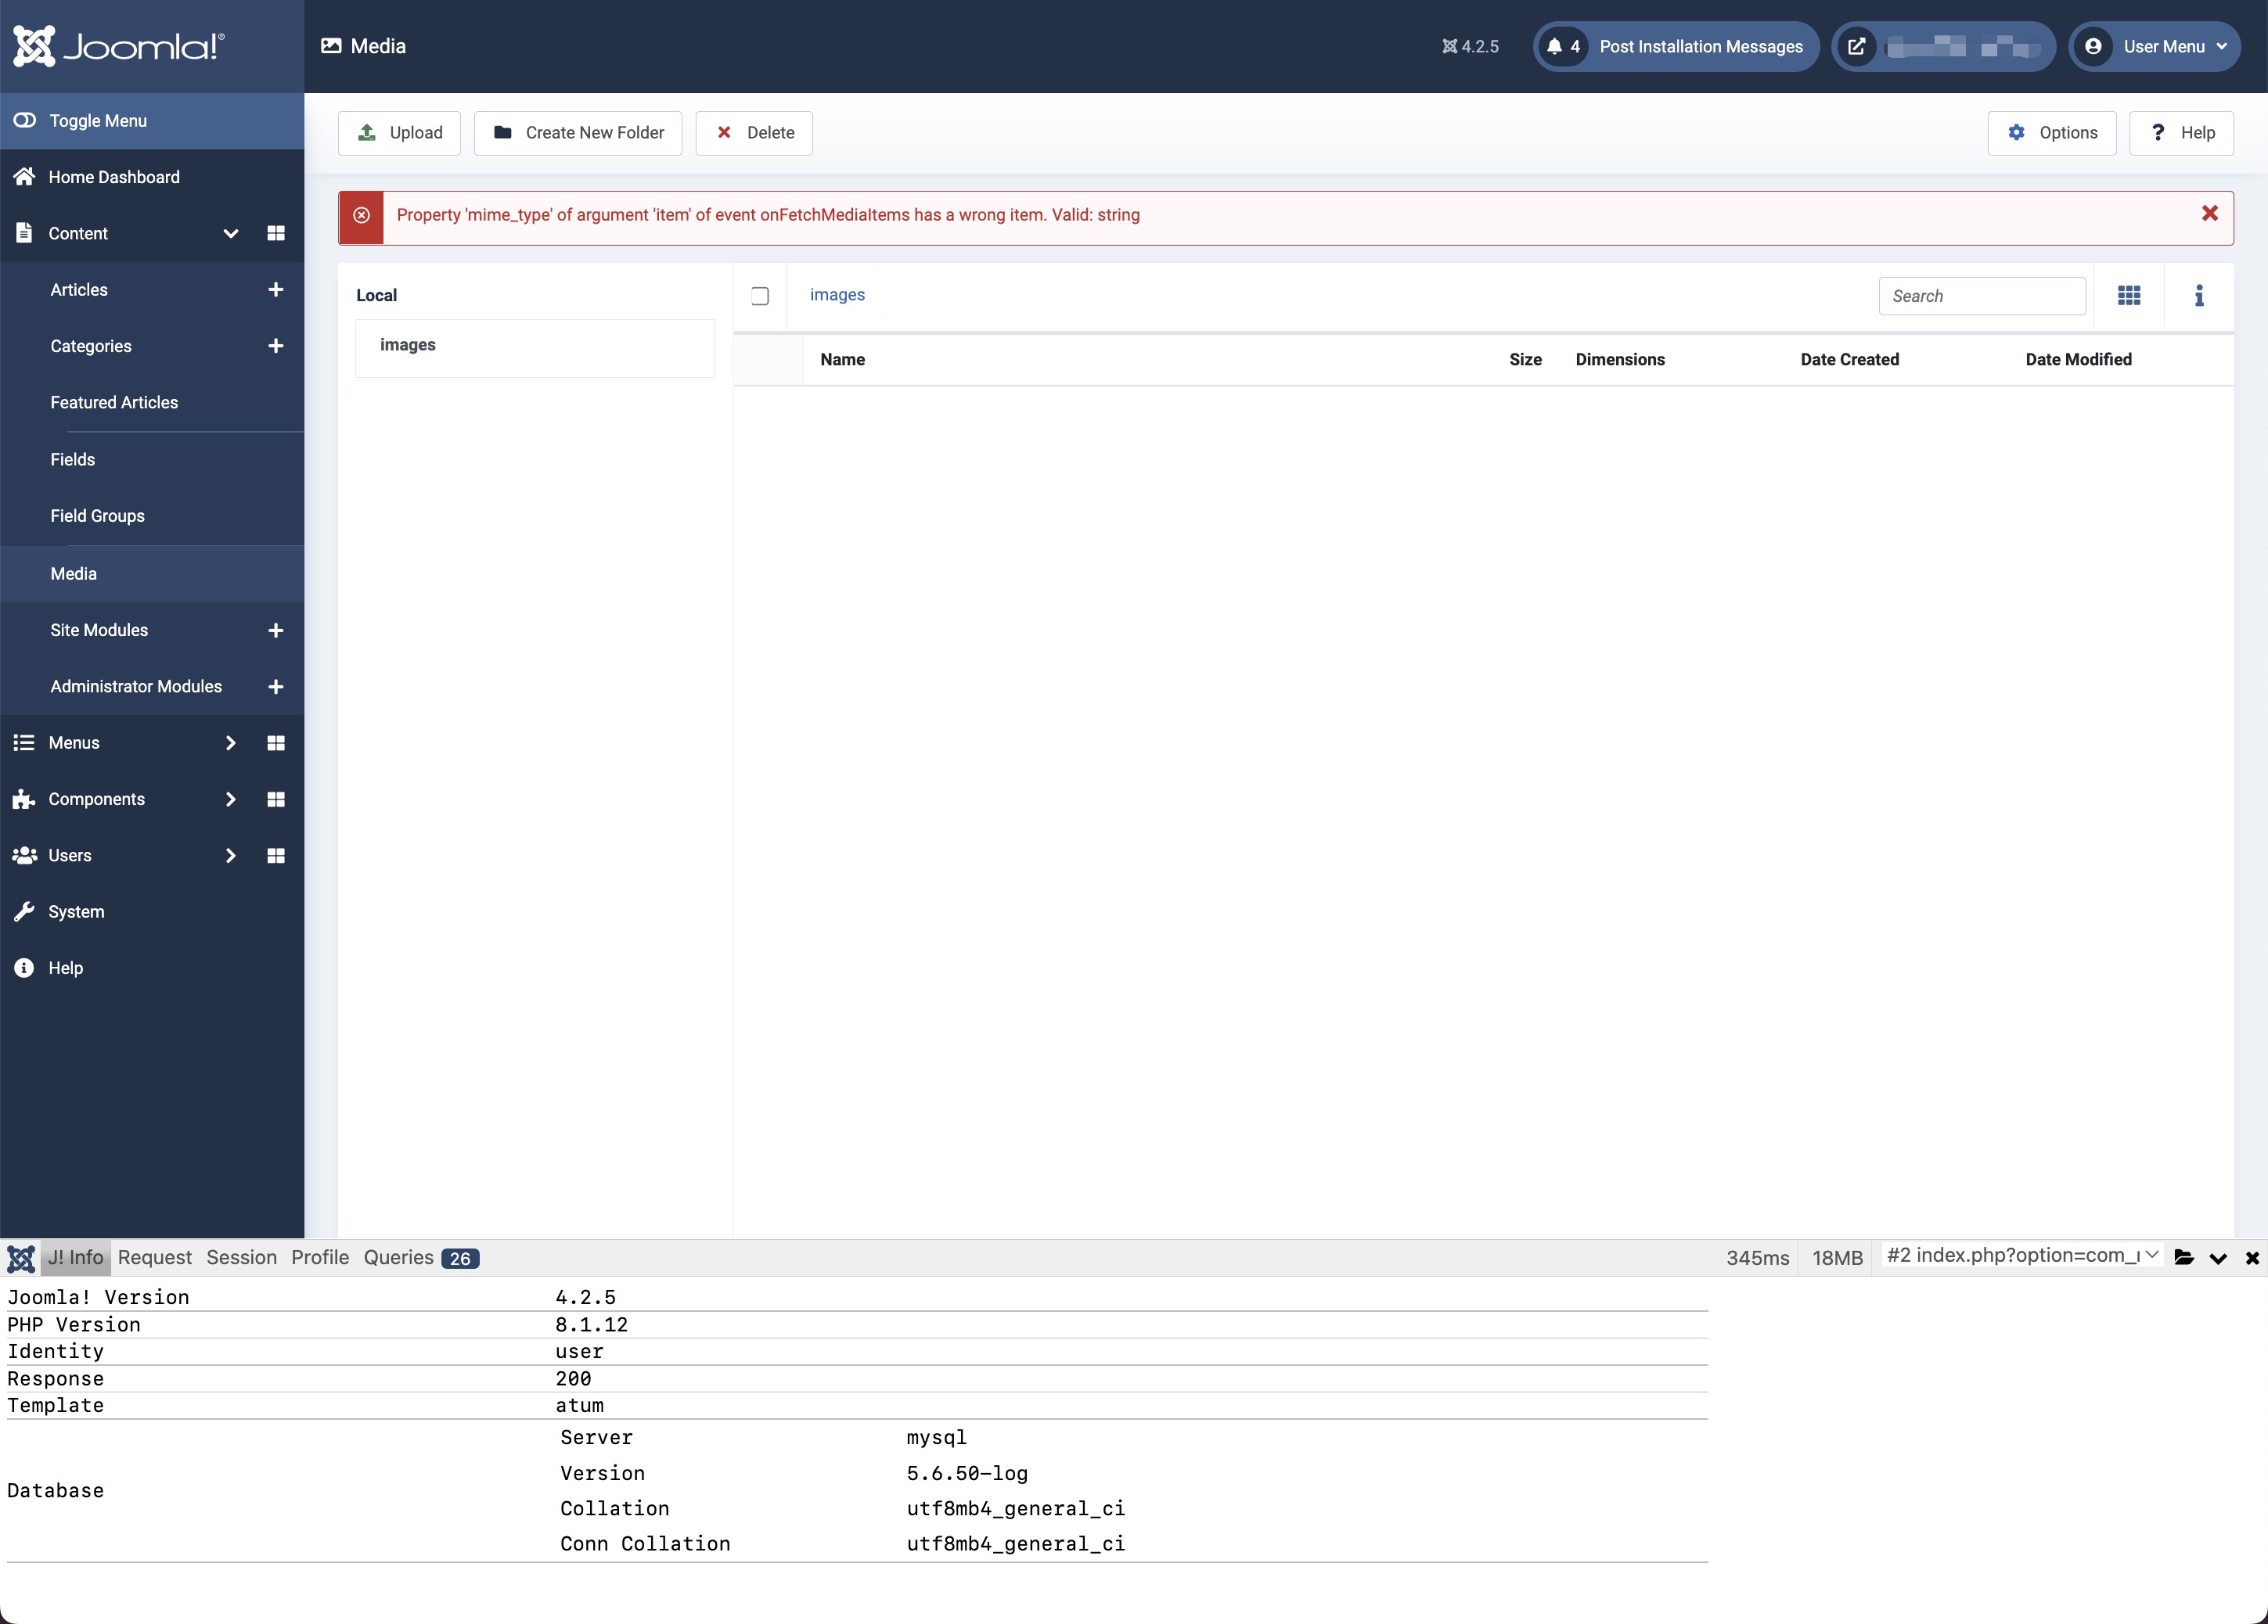Click Joomla version 4.2.5 indicator
The image size is (2268, 1624).
click(x=1470, y=46)
